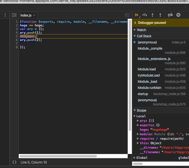Click the horizontal scrollbar of code editor
This screenshot has width=189, height=168.
click(58, 156)
